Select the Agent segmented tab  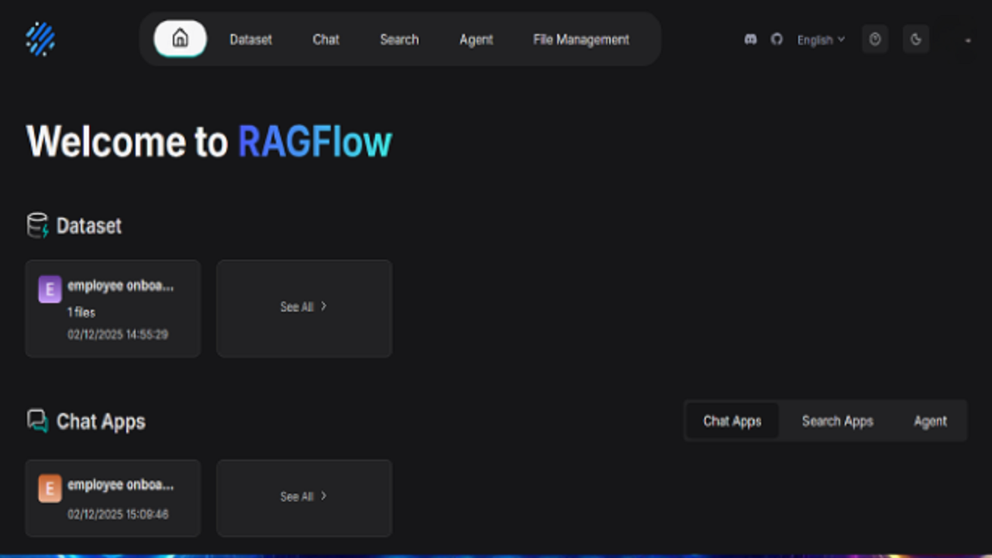coord(930,421)
